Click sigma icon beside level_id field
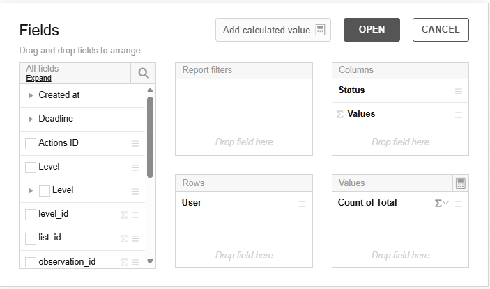490x289 pixels. 124,215
